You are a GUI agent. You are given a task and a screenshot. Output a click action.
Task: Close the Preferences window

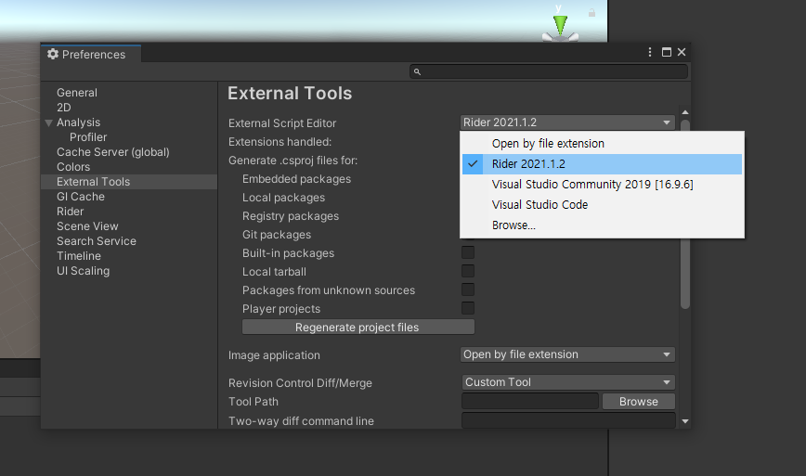click(682, 52)
